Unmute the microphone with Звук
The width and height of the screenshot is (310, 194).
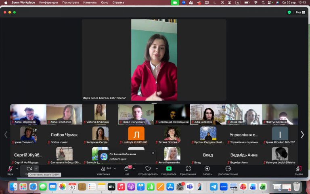coord(10,171)
